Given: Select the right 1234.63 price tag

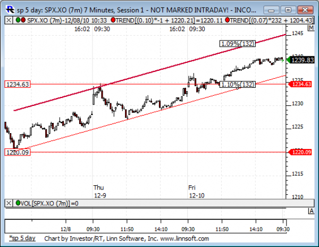Looking at the screenshot, I should click(x=299, y=84).
